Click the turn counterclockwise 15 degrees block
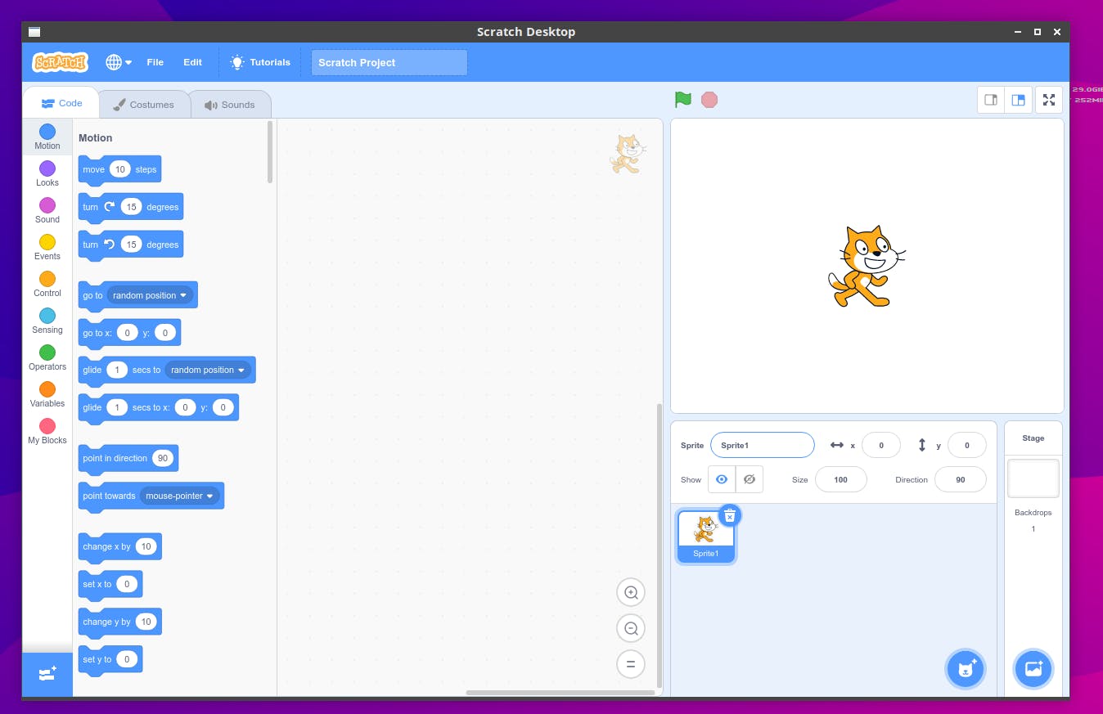The height and width of the screenshot is (714, 1103). coord(131,245)
